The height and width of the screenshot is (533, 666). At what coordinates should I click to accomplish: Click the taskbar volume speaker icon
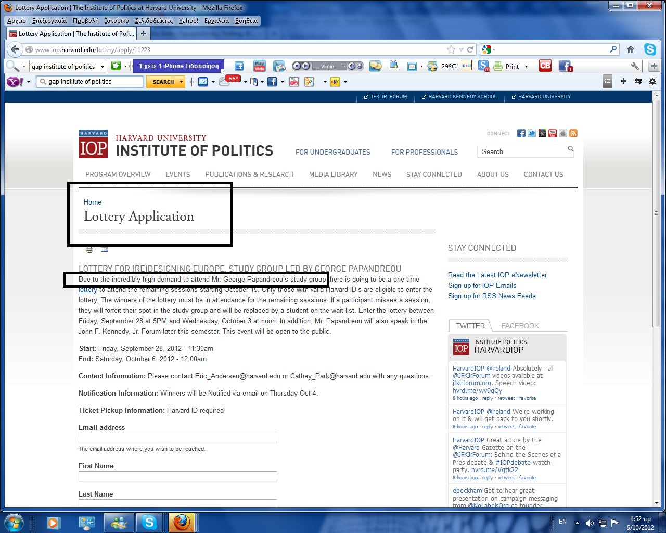pyautogui.click(x=590, y=523)
